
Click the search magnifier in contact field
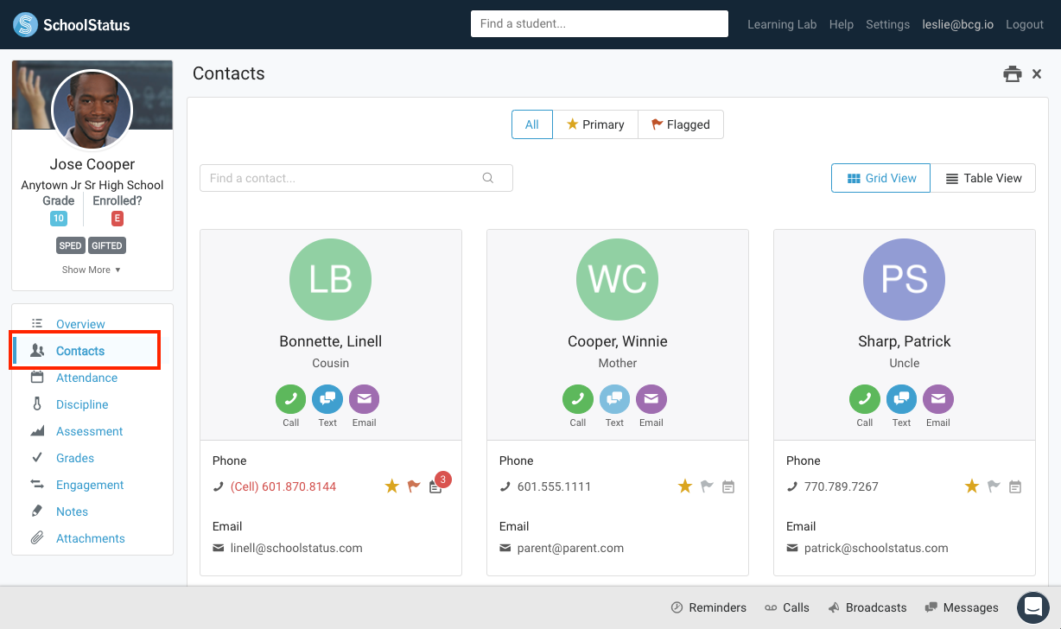(x=488, y=178)
